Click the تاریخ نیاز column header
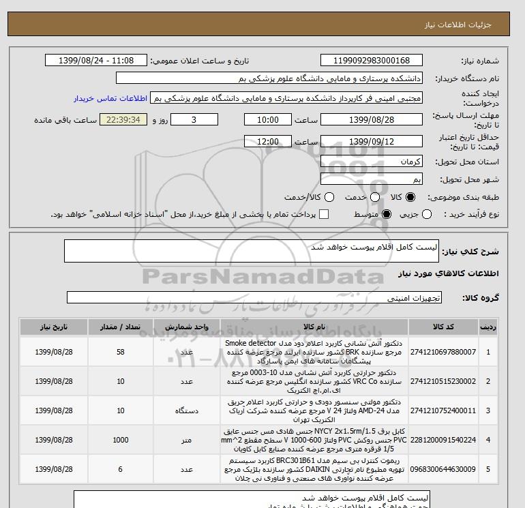The image size is (525, 508). pos(54,327)
